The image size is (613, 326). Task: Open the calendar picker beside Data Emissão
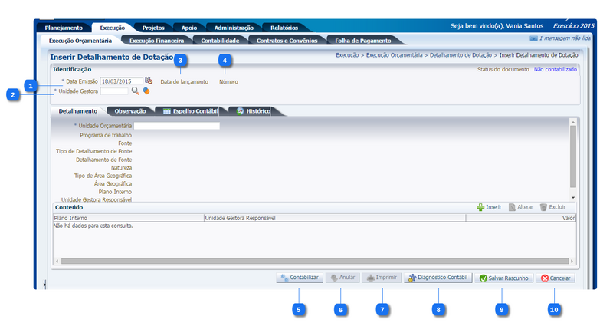pos(149,81)
